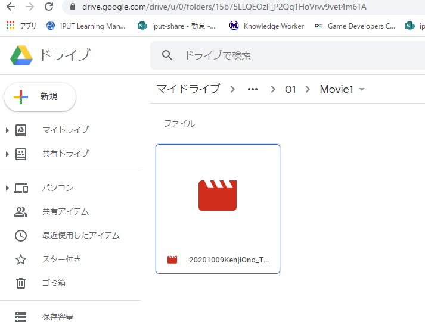425x322 pixels.
Task: Reload the current Drive page
Action: (x=49, y=7)
